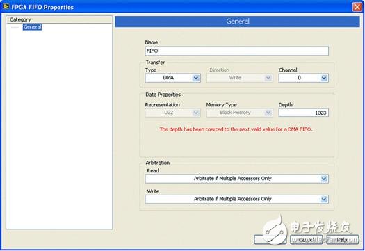Open the Representation dropdown showing U32

tap(172, 113)
